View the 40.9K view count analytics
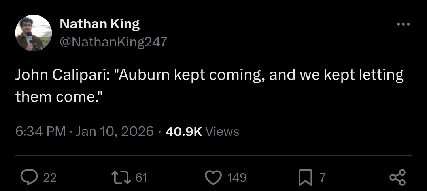Screen dimensions: 427x191 (x=183, y=131)
